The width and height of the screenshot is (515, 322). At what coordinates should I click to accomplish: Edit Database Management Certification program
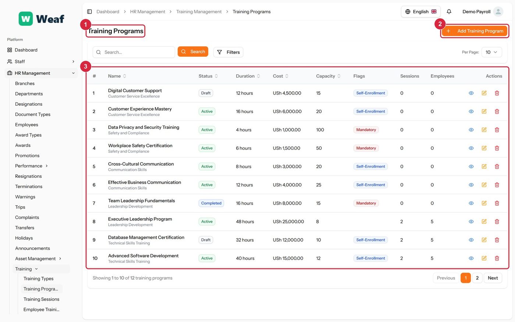click(x=484, y=240)
